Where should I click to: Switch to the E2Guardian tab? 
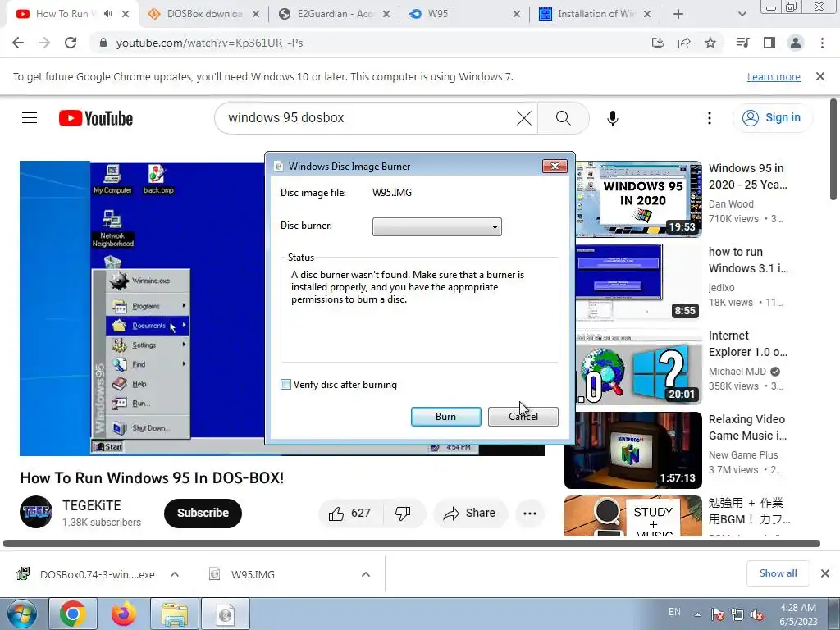tap(336, 14)
